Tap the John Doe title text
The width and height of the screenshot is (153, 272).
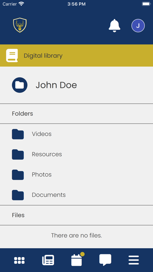[56, 85]
